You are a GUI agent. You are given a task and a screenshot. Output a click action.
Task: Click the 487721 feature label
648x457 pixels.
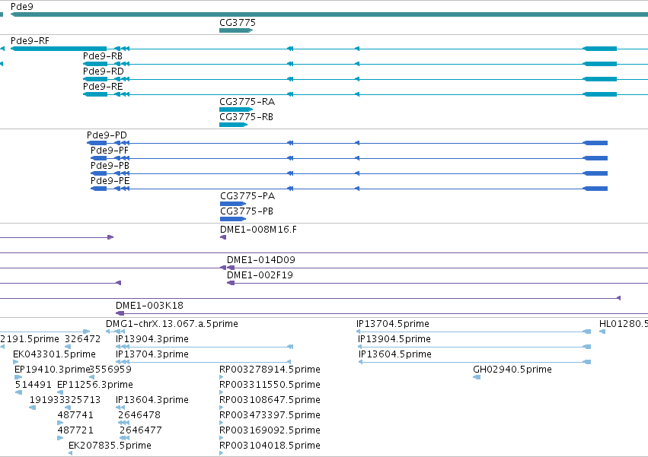[x=75, y=430]
